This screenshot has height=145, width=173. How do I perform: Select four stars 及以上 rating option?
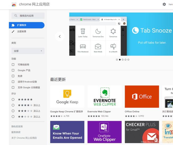[x=13, y=105]
